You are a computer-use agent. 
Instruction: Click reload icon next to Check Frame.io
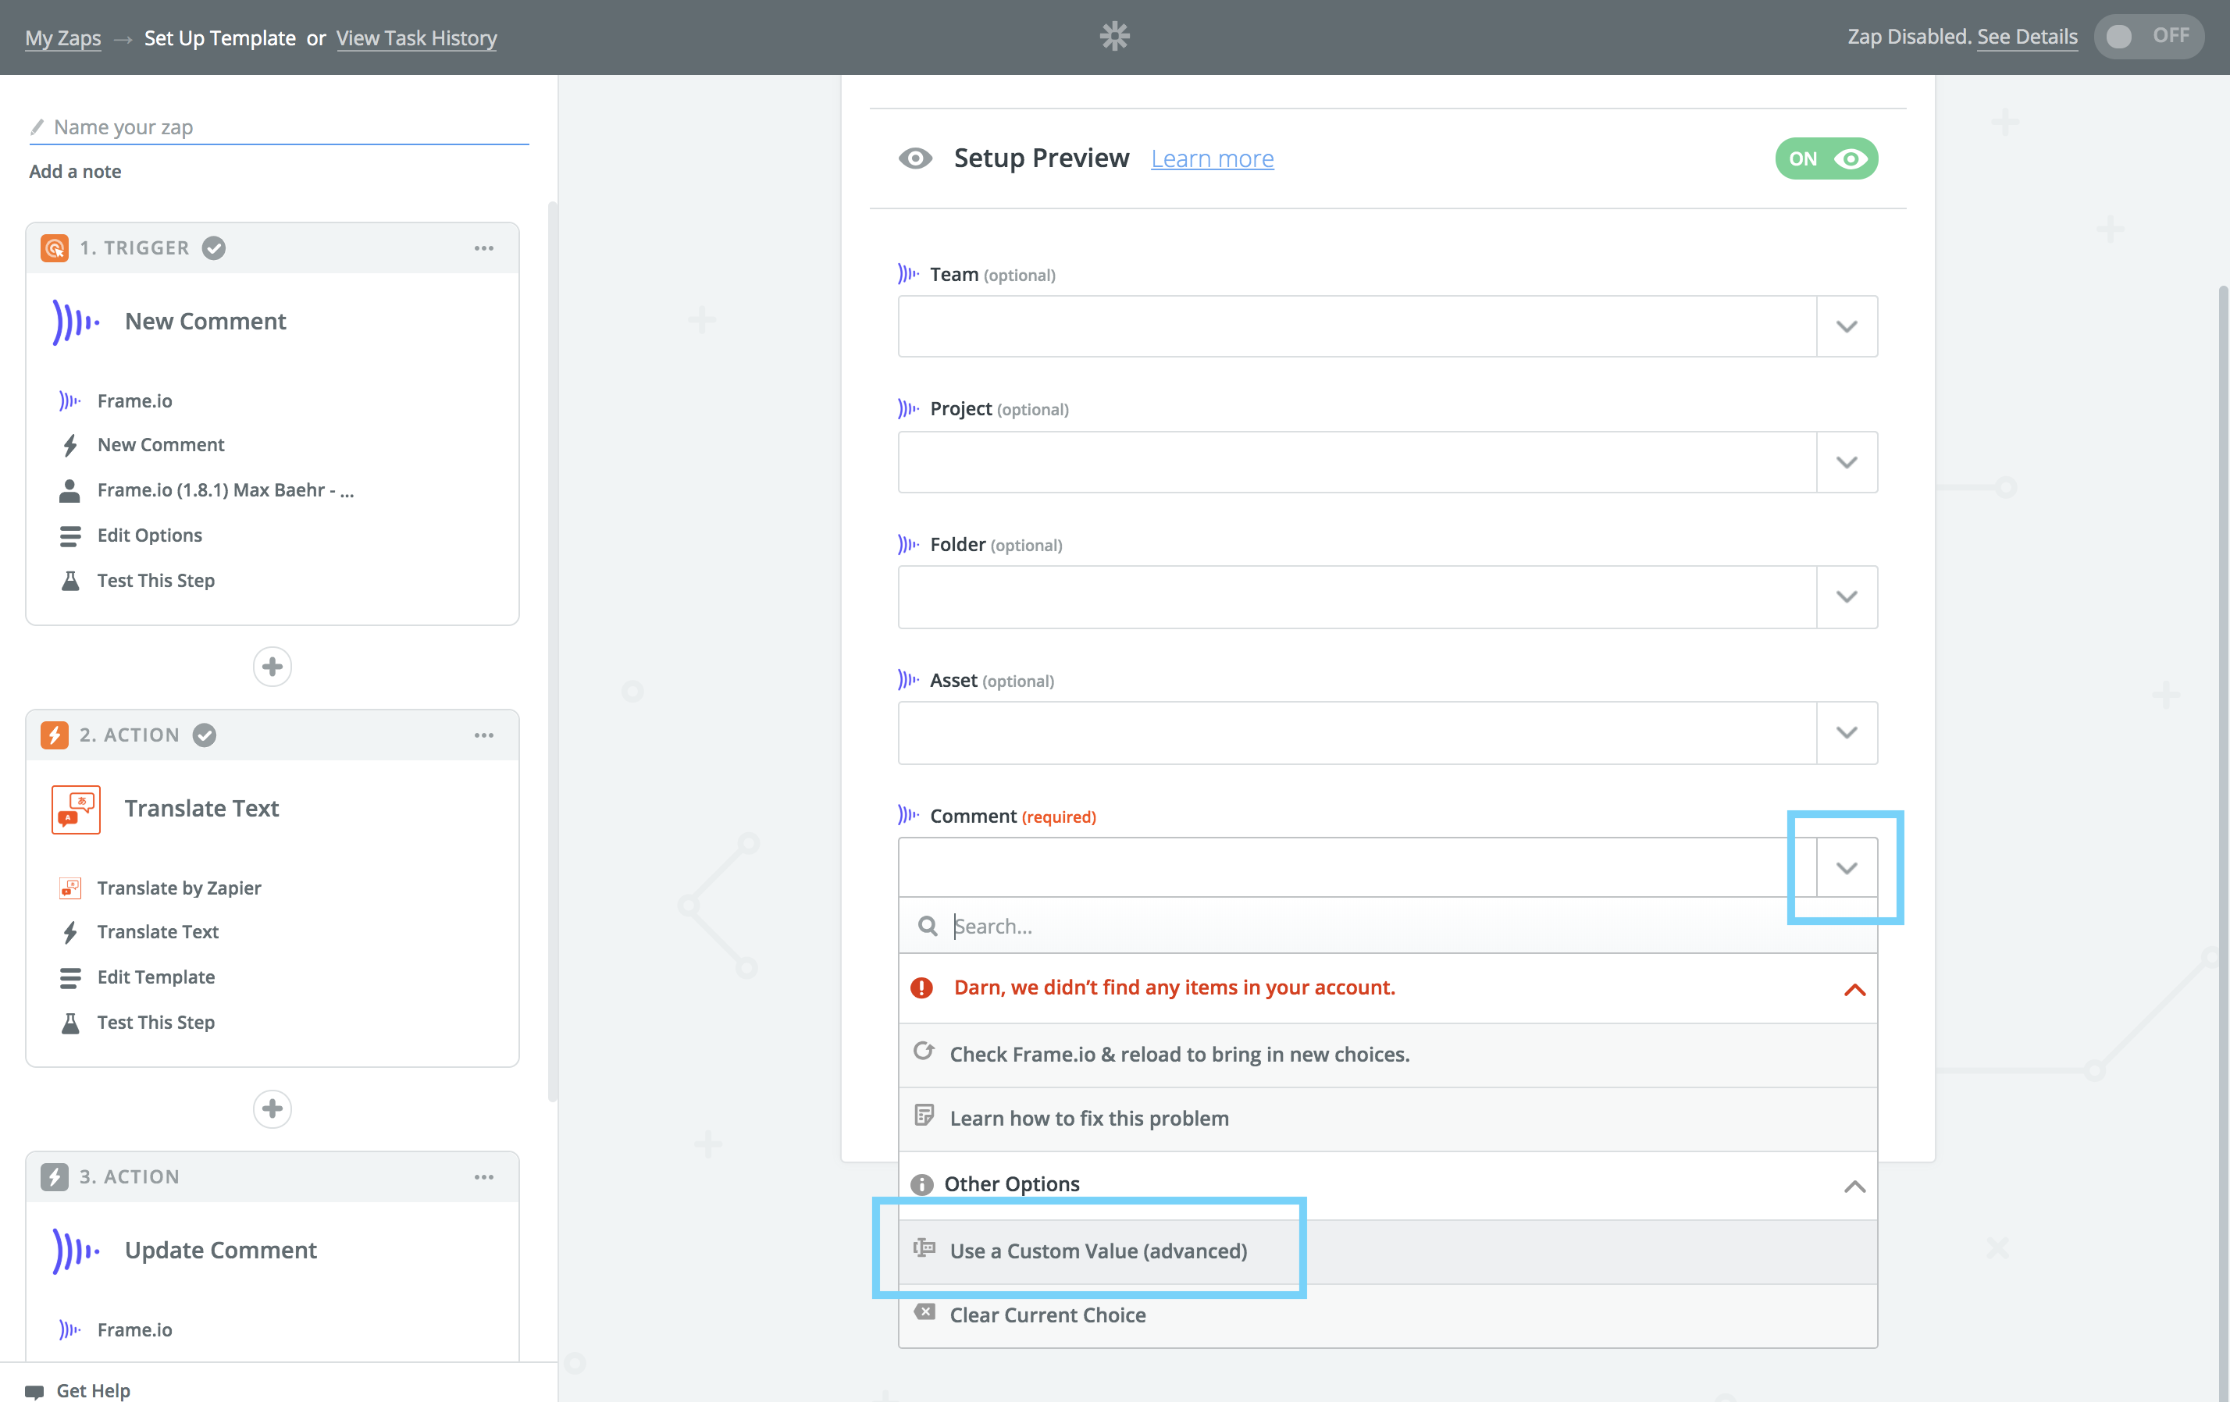coord(923,1052)
